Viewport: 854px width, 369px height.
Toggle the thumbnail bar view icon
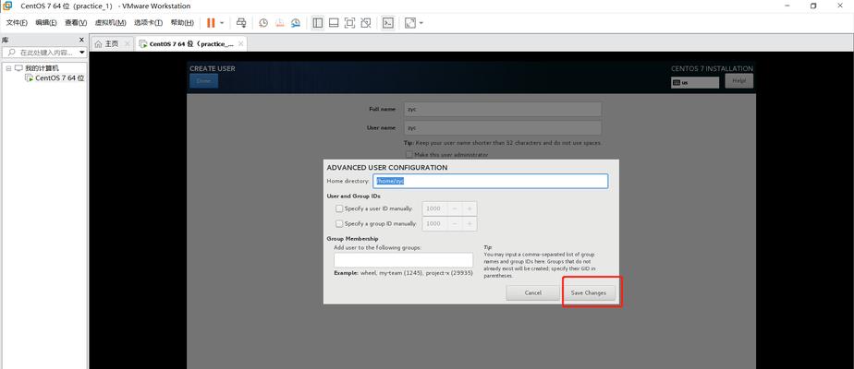pyautogui.click(x=334, y=23)
